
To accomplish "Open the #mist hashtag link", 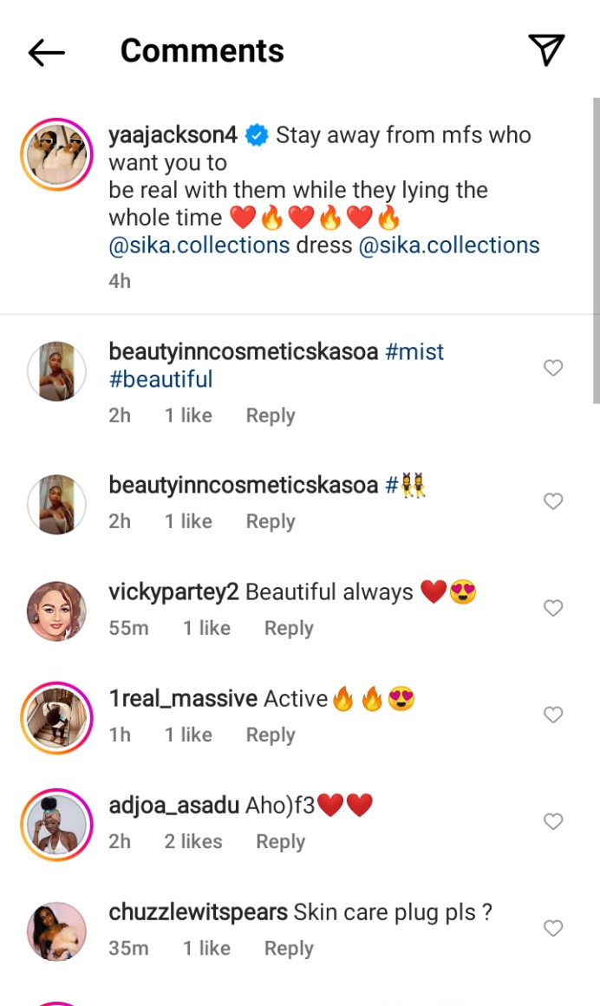I will (414, 352).
